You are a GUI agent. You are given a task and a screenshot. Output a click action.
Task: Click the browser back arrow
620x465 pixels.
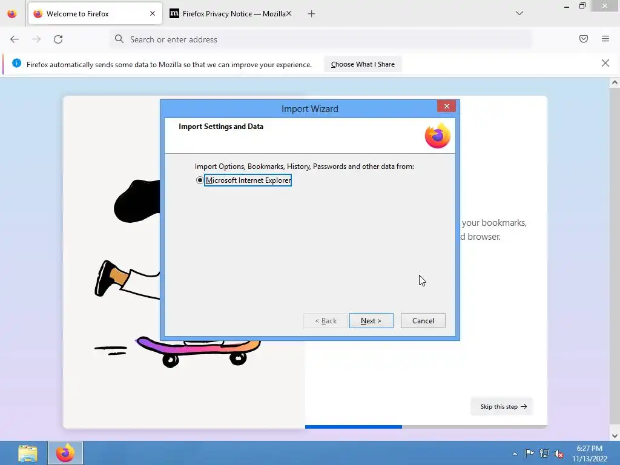15,39
